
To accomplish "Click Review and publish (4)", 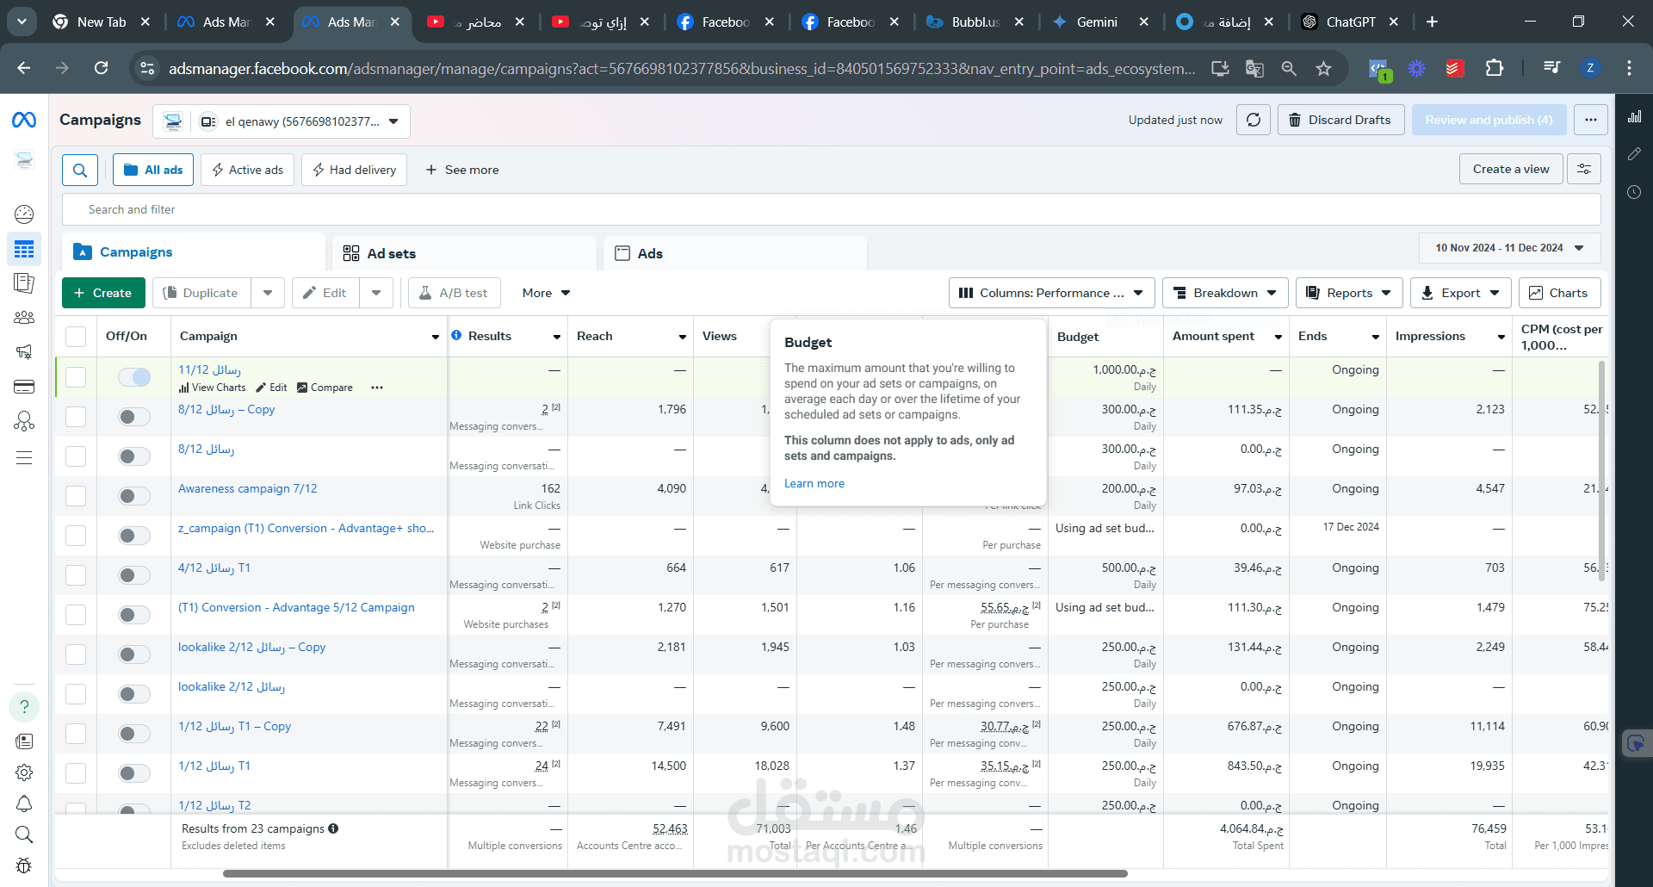I will pyautogui.click(x=1489, y=120).
